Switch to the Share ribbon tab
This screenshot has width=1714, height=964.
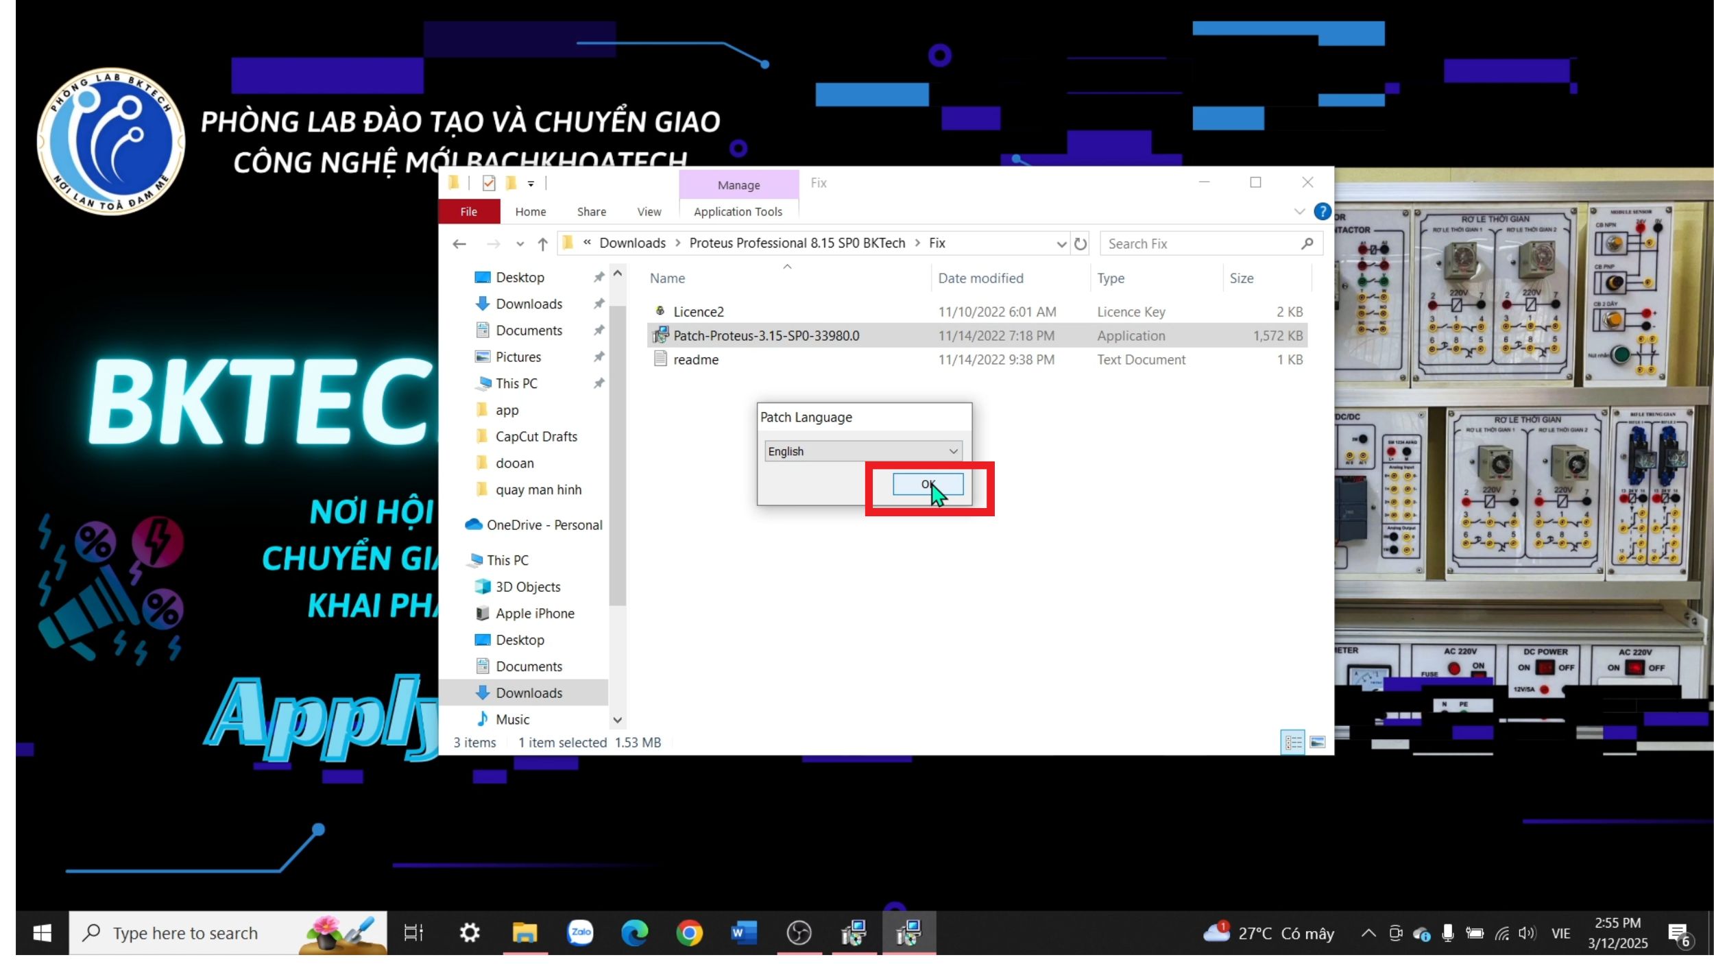tap(591, 212)
